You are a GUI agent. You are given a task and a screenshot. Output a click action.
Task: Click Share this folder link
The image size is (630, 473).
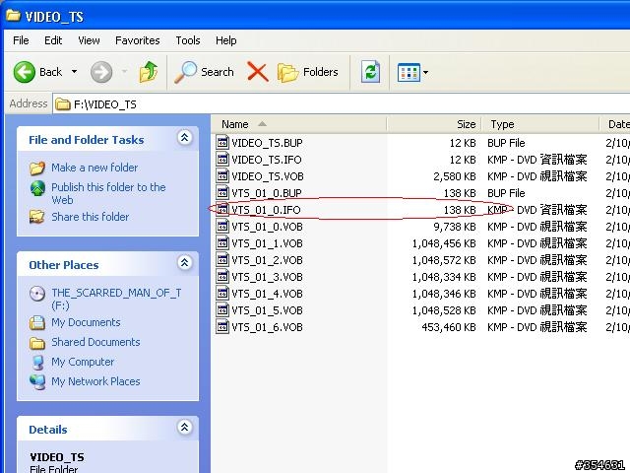click(x=90, y=217)
